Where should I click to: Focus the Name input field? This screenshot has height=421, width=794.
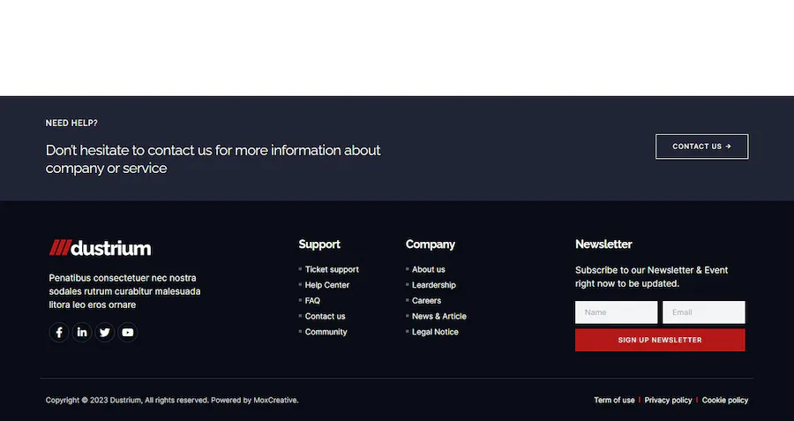coord(617,312)
